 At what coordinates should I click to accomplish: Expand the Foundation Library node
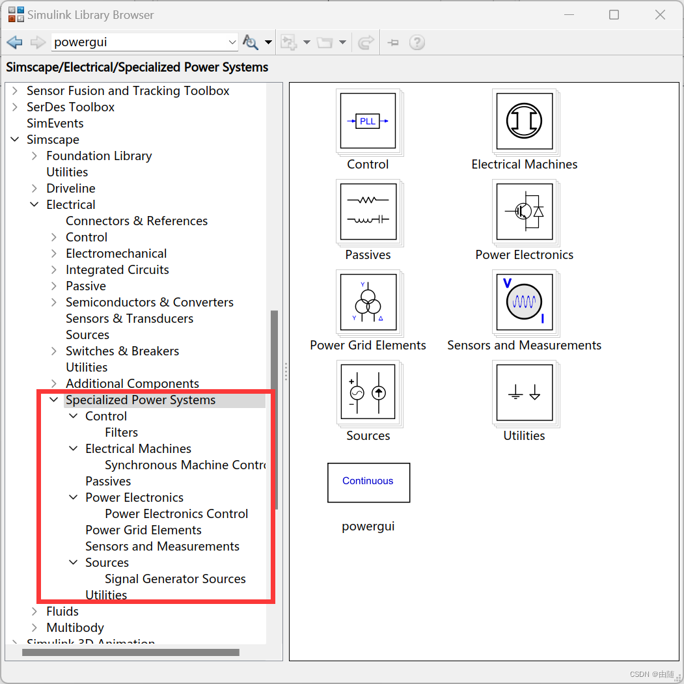coord(34,156)
